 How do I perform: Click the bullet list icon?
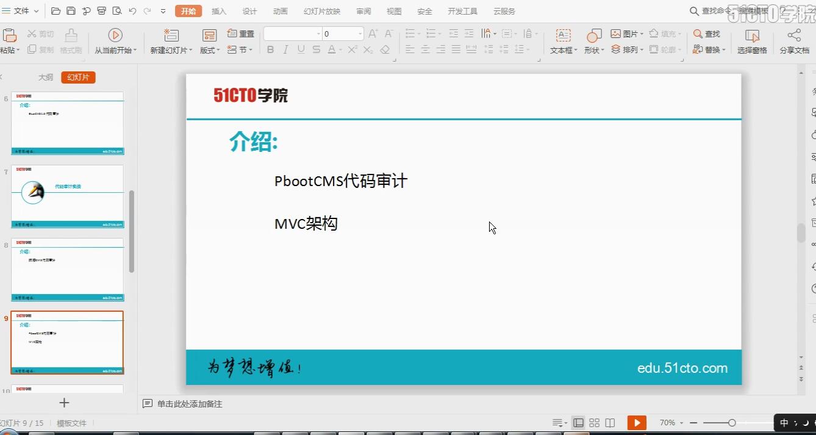coord(410,34)
